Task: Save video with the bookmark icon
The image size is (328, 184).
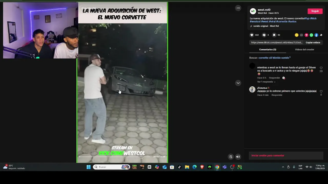Action: [274, 35]
